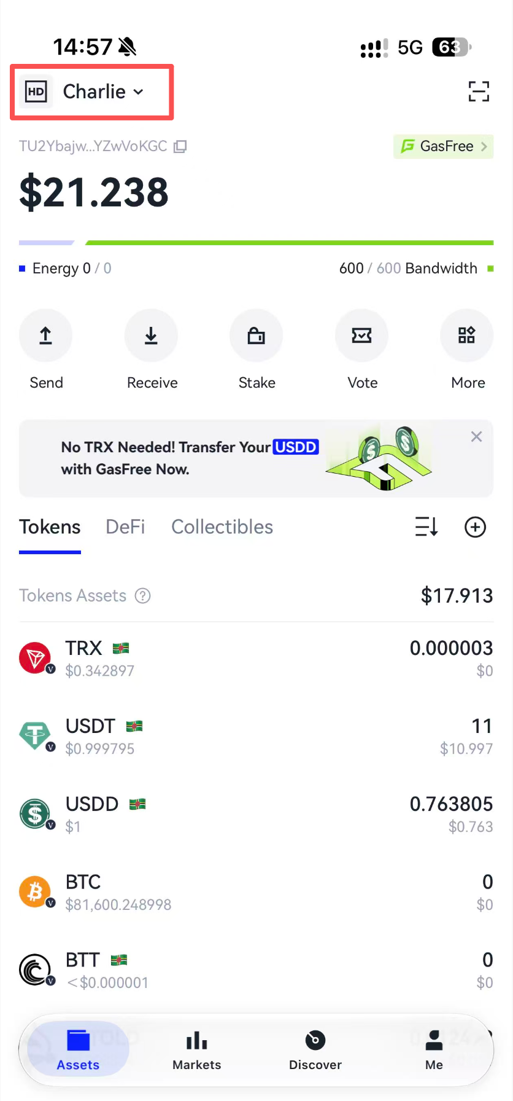Select the green Bandwidth progress bar
This screenshot has height=1101, width=513.
coord(290,243)
